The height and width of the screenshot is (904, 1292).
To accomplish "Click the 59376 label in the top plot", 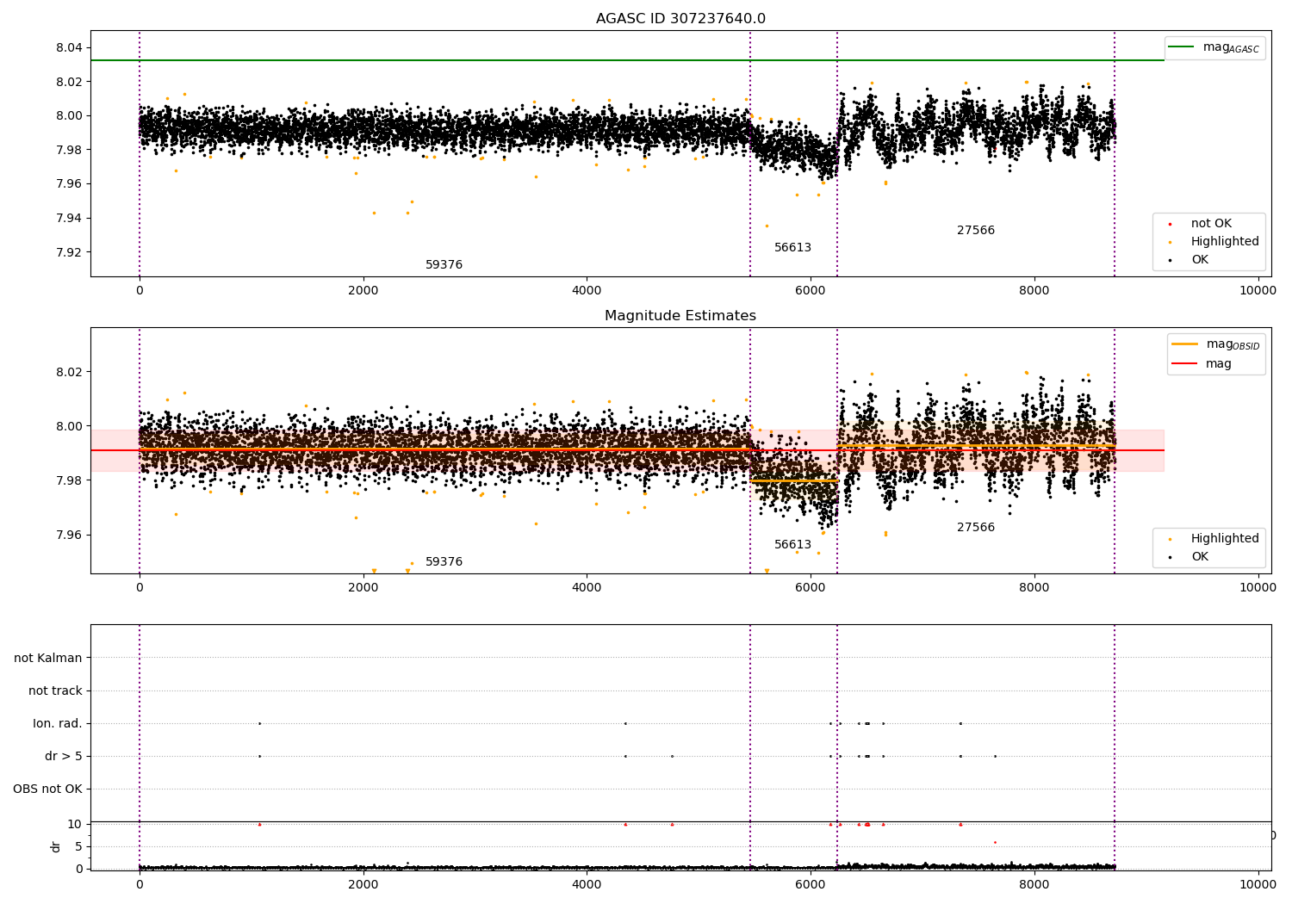I will click(444, 265).
